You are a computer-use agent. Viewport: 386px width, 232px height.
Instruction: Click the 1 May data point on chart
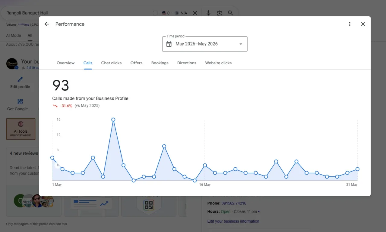(52, 158)
